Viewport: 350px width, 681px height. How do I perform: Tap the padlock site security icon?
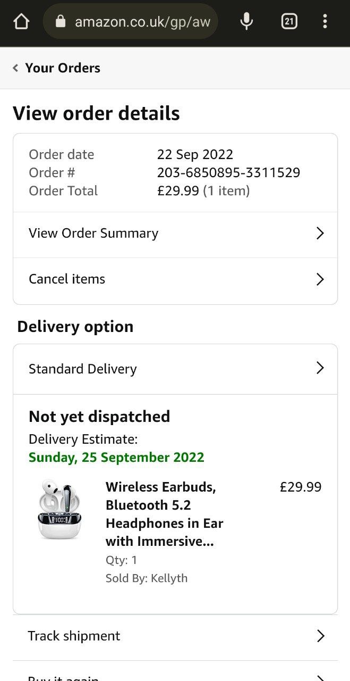coord(61,22)
